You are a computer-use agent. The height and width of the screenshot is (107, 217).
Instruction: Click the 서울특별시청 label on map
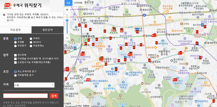[88, 36]
